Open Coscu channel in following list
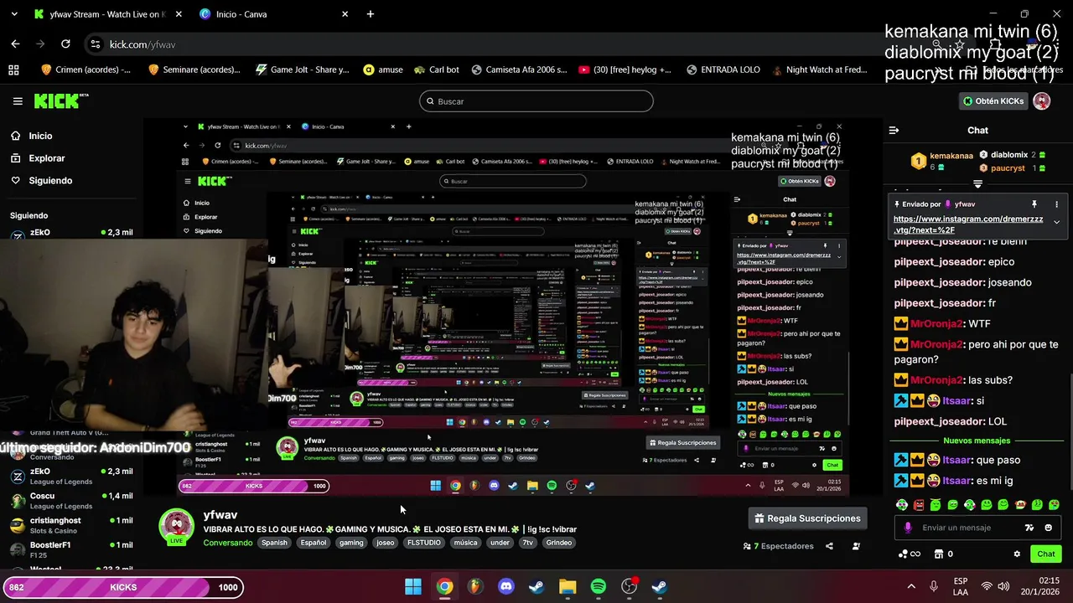1073x603 pixels. pos(71,501)
